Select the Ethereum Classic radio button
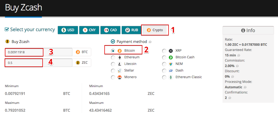Viewport: 278px width, 118px height. [x=164, y=77]
